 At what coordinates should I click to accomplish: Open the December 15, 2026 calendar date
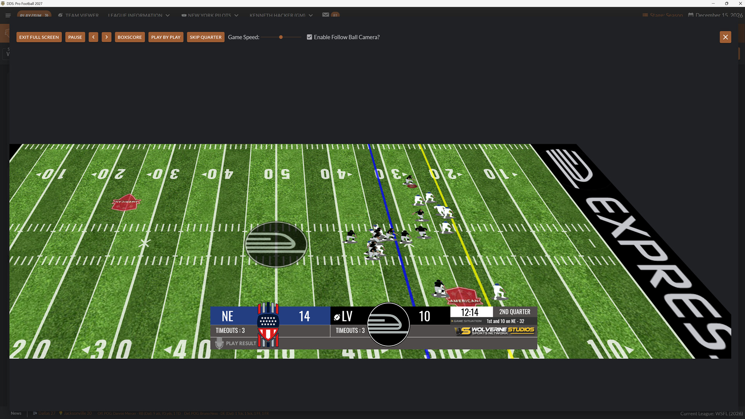716,15
